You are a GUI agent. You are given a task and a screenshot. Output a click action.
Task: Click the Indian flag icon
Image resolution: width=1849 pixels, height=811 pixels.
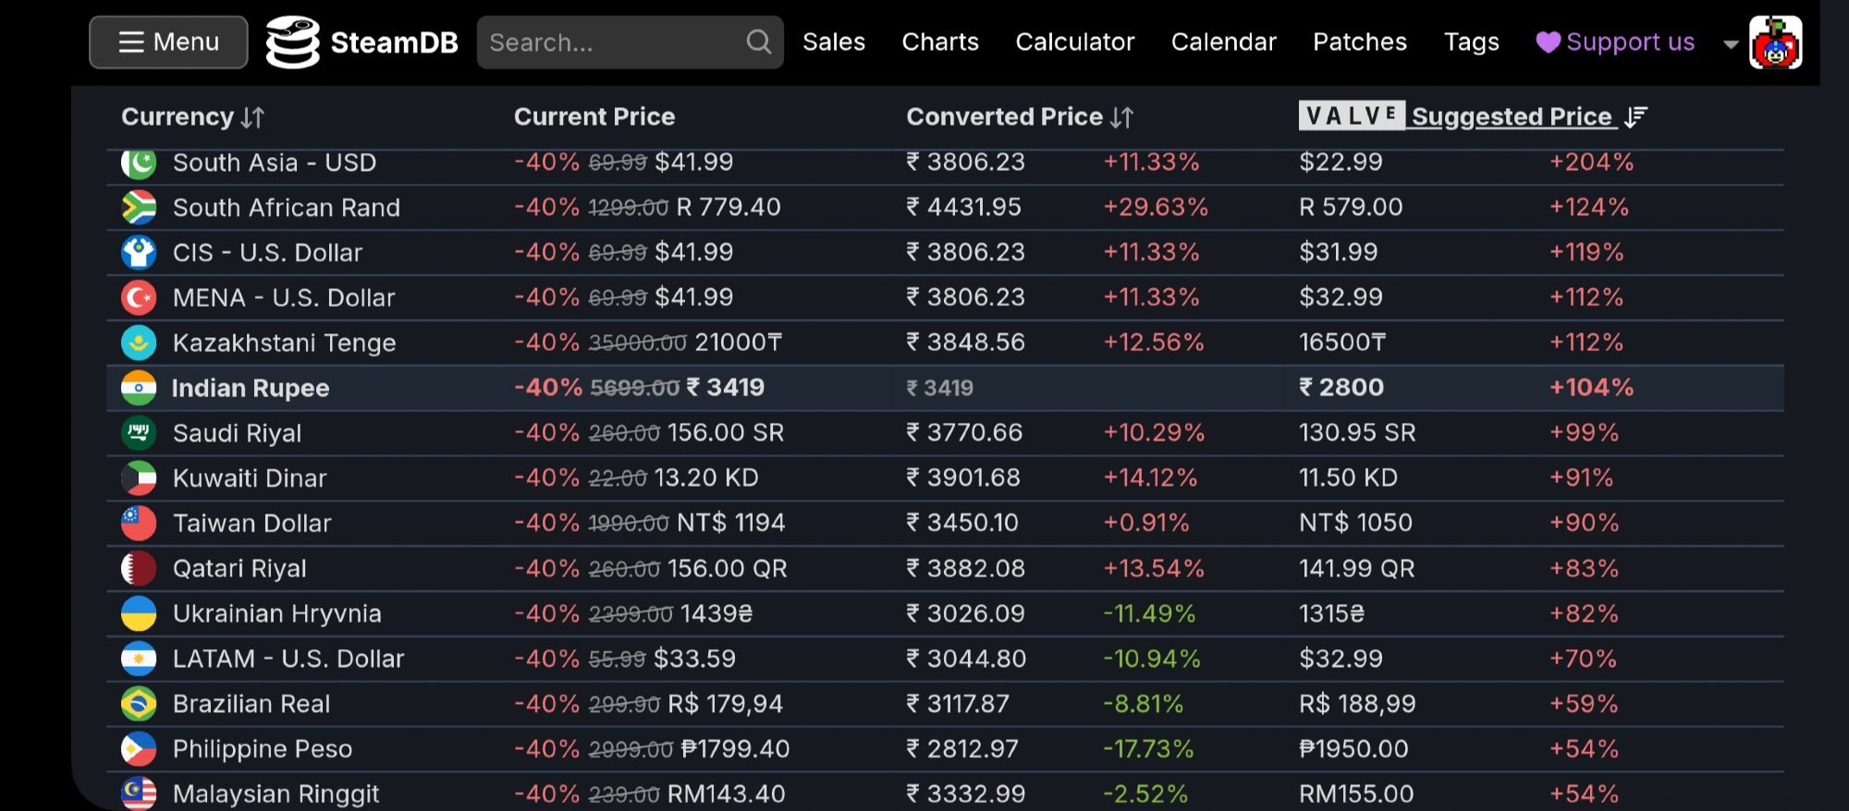[x=139, y=388]
